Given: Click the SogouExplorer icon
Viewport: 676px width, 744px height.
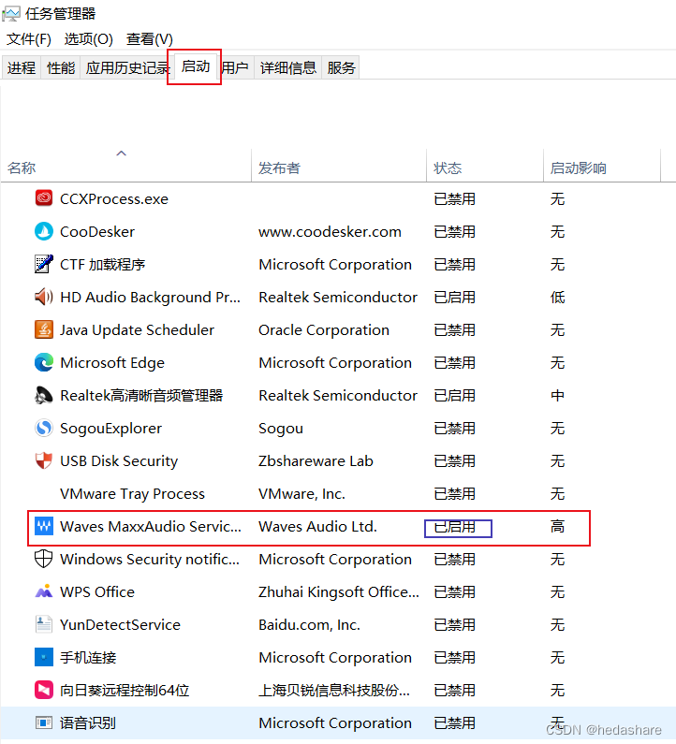Looking at the screenshot, I should pos(44,428).
